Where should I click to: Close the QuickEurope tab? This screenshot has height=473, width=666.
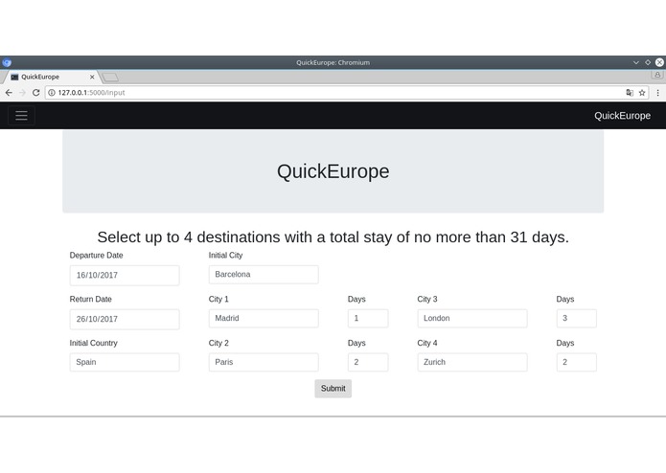[92, 77]
